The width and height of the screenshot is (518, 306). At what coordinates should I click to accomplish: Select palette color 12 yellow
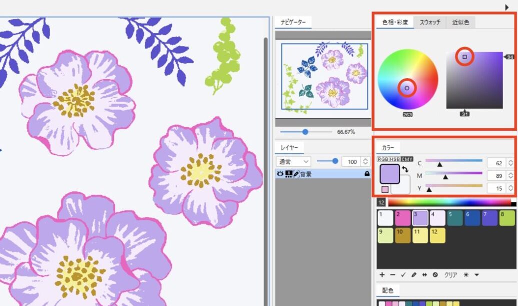pyautogui.click(x=437, y=235)
